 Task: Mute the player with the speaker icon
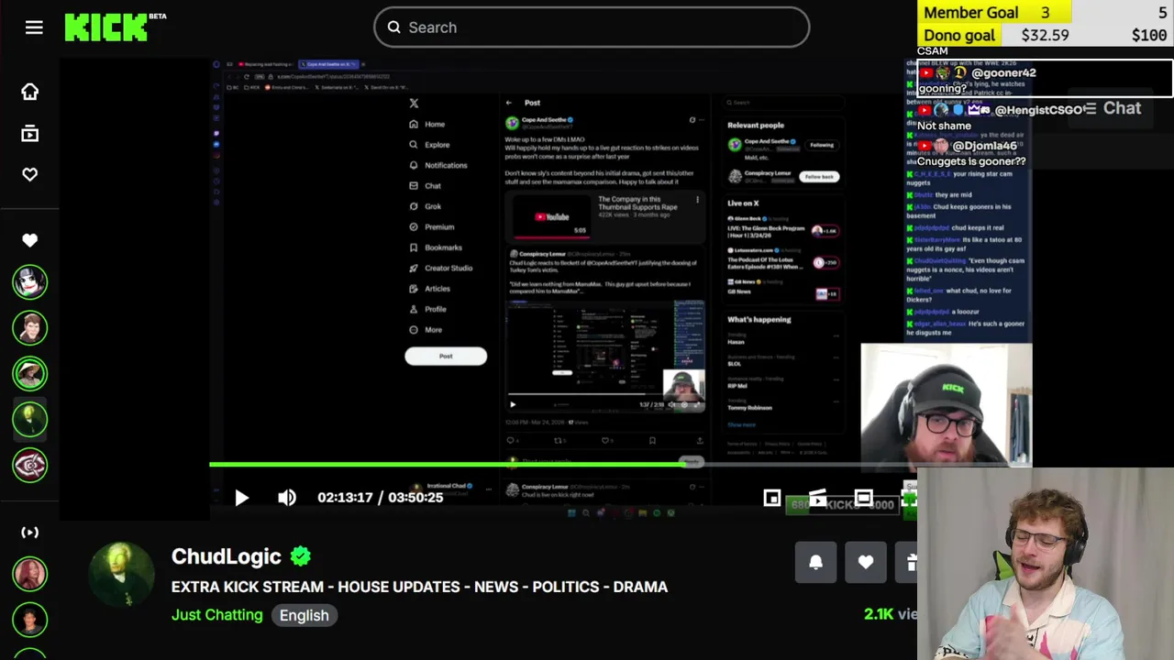pos(287,498)
